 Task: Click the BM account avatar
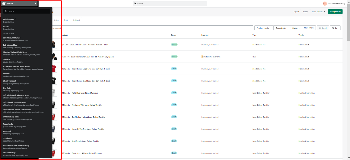(325, 4)
